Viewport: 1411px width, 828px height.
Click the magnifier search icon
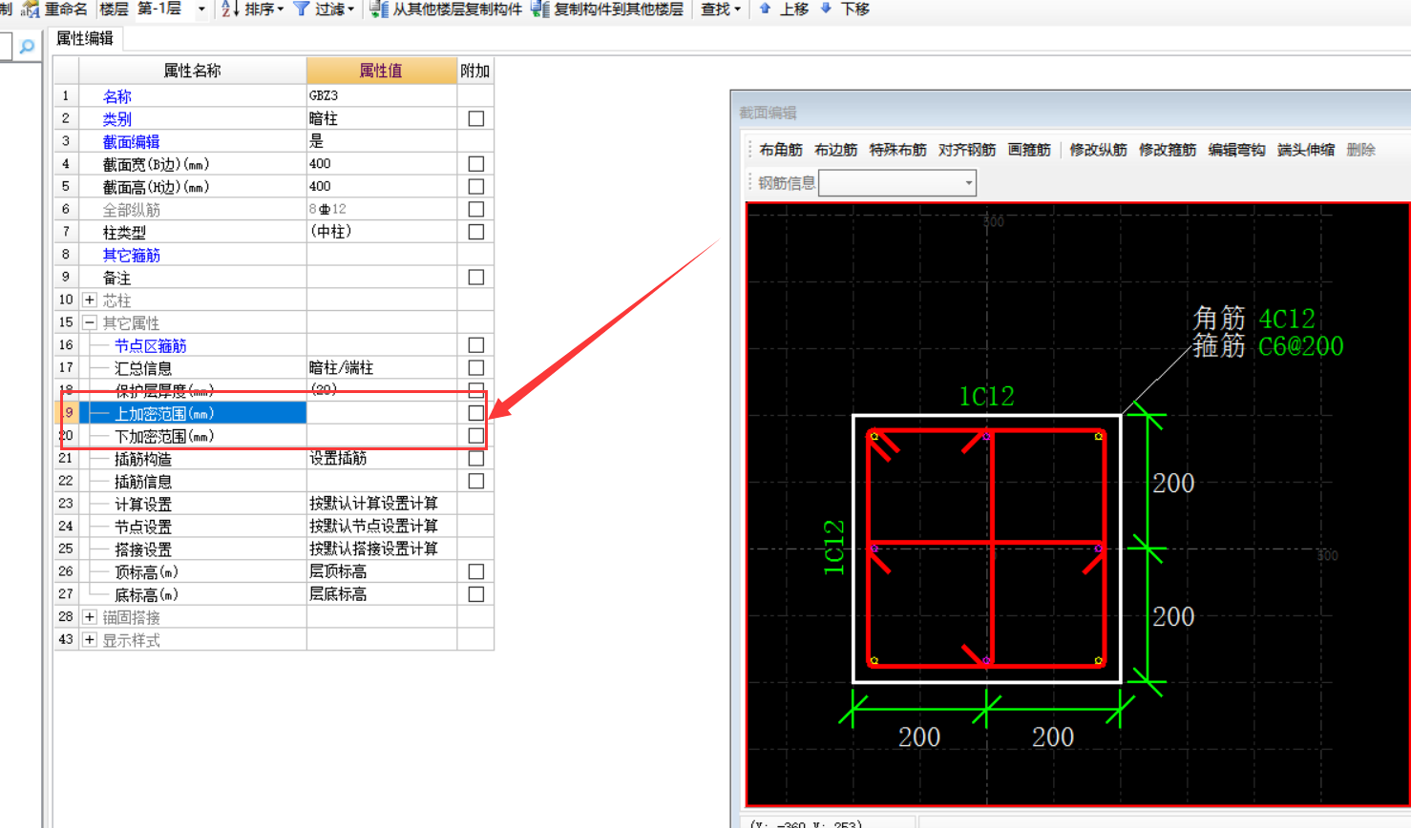pos(27,46)
